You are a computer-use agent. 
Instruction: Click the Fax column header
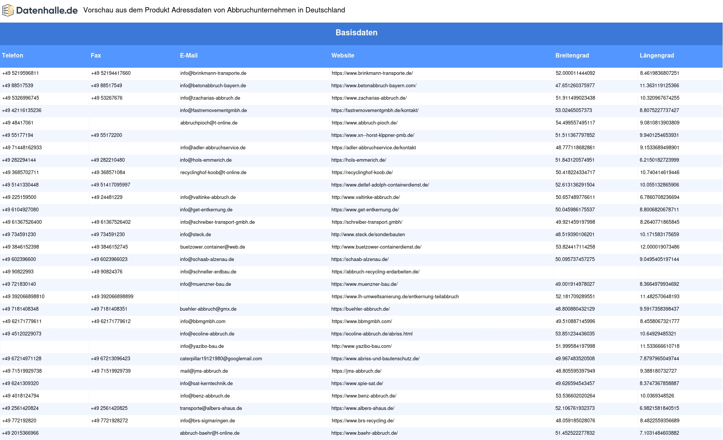(x=96, y=56)
